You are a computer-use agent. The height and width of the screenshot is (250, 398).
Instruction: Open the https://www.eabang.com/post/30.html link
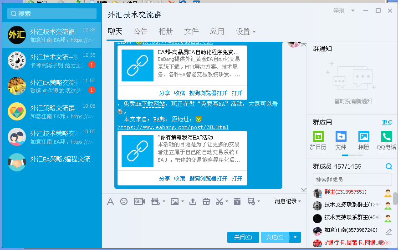coord(173,127)
